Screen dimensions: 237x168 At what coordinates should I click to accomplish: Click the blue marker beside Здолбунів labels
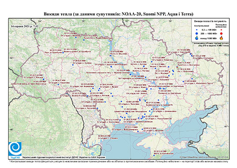coord(63,52)
